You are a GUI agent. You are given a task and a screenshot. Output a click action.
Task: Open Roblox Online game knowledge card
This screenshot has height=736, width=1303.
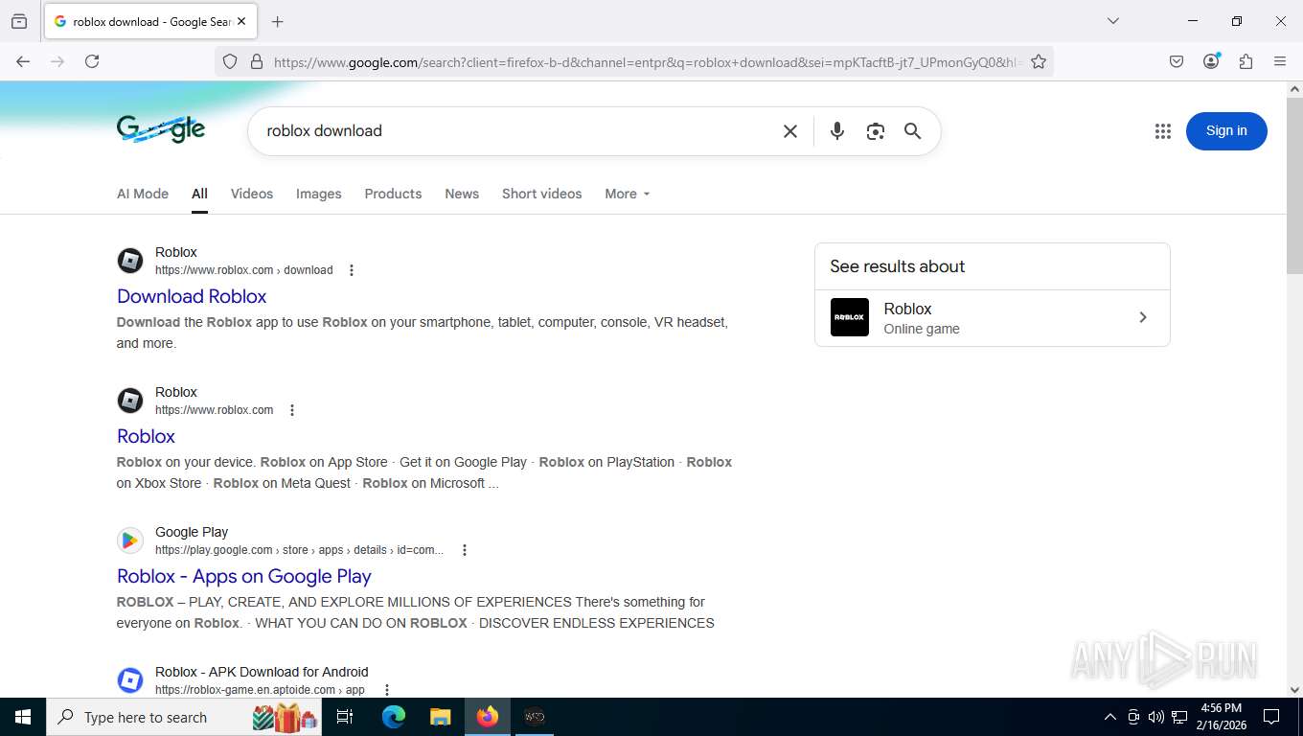tap(993, 318)
